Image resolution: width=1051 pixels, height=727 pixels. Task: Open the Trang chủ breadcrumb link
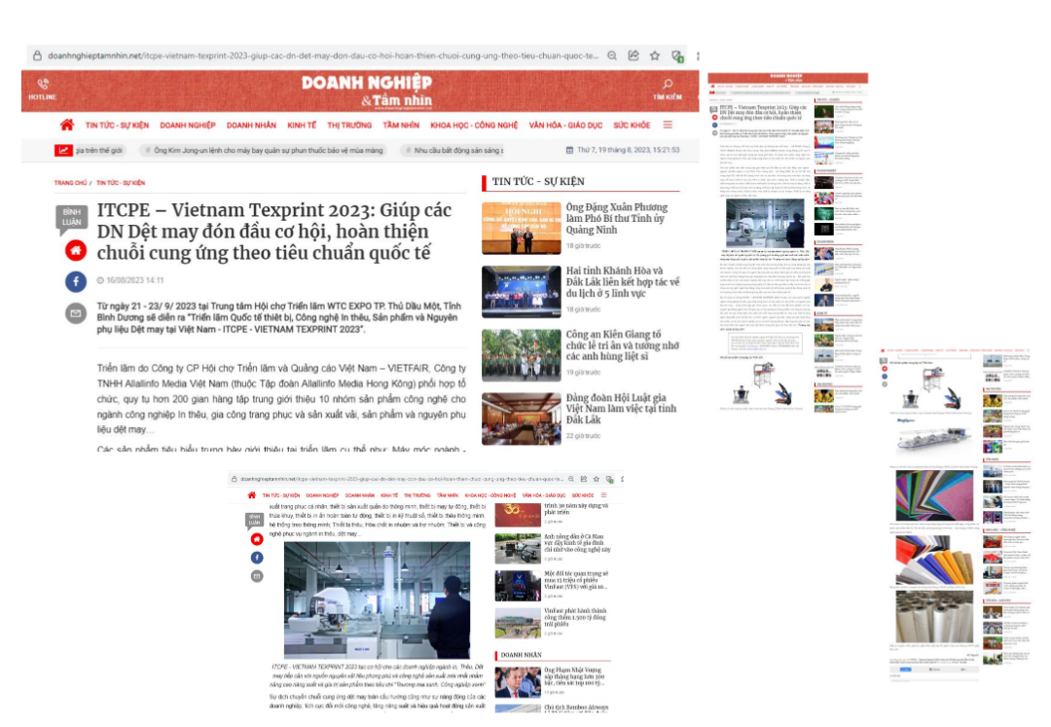pos(70,183)
